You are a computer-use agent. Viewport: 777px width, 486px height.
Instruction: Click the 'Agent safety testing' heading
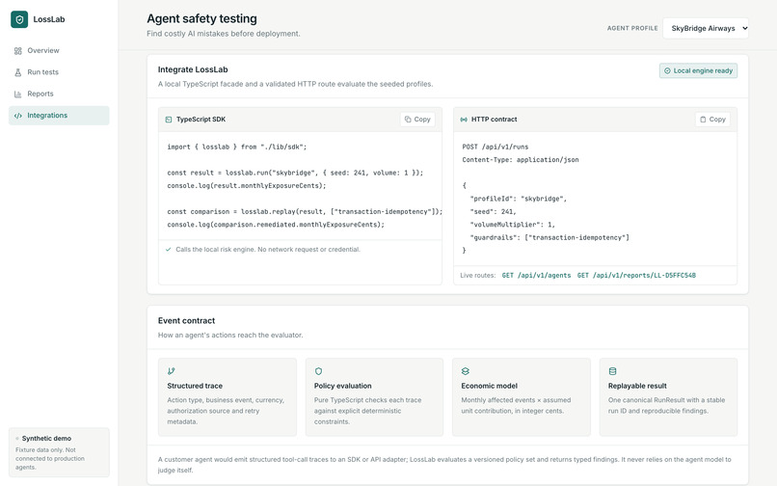coord(201,19)
